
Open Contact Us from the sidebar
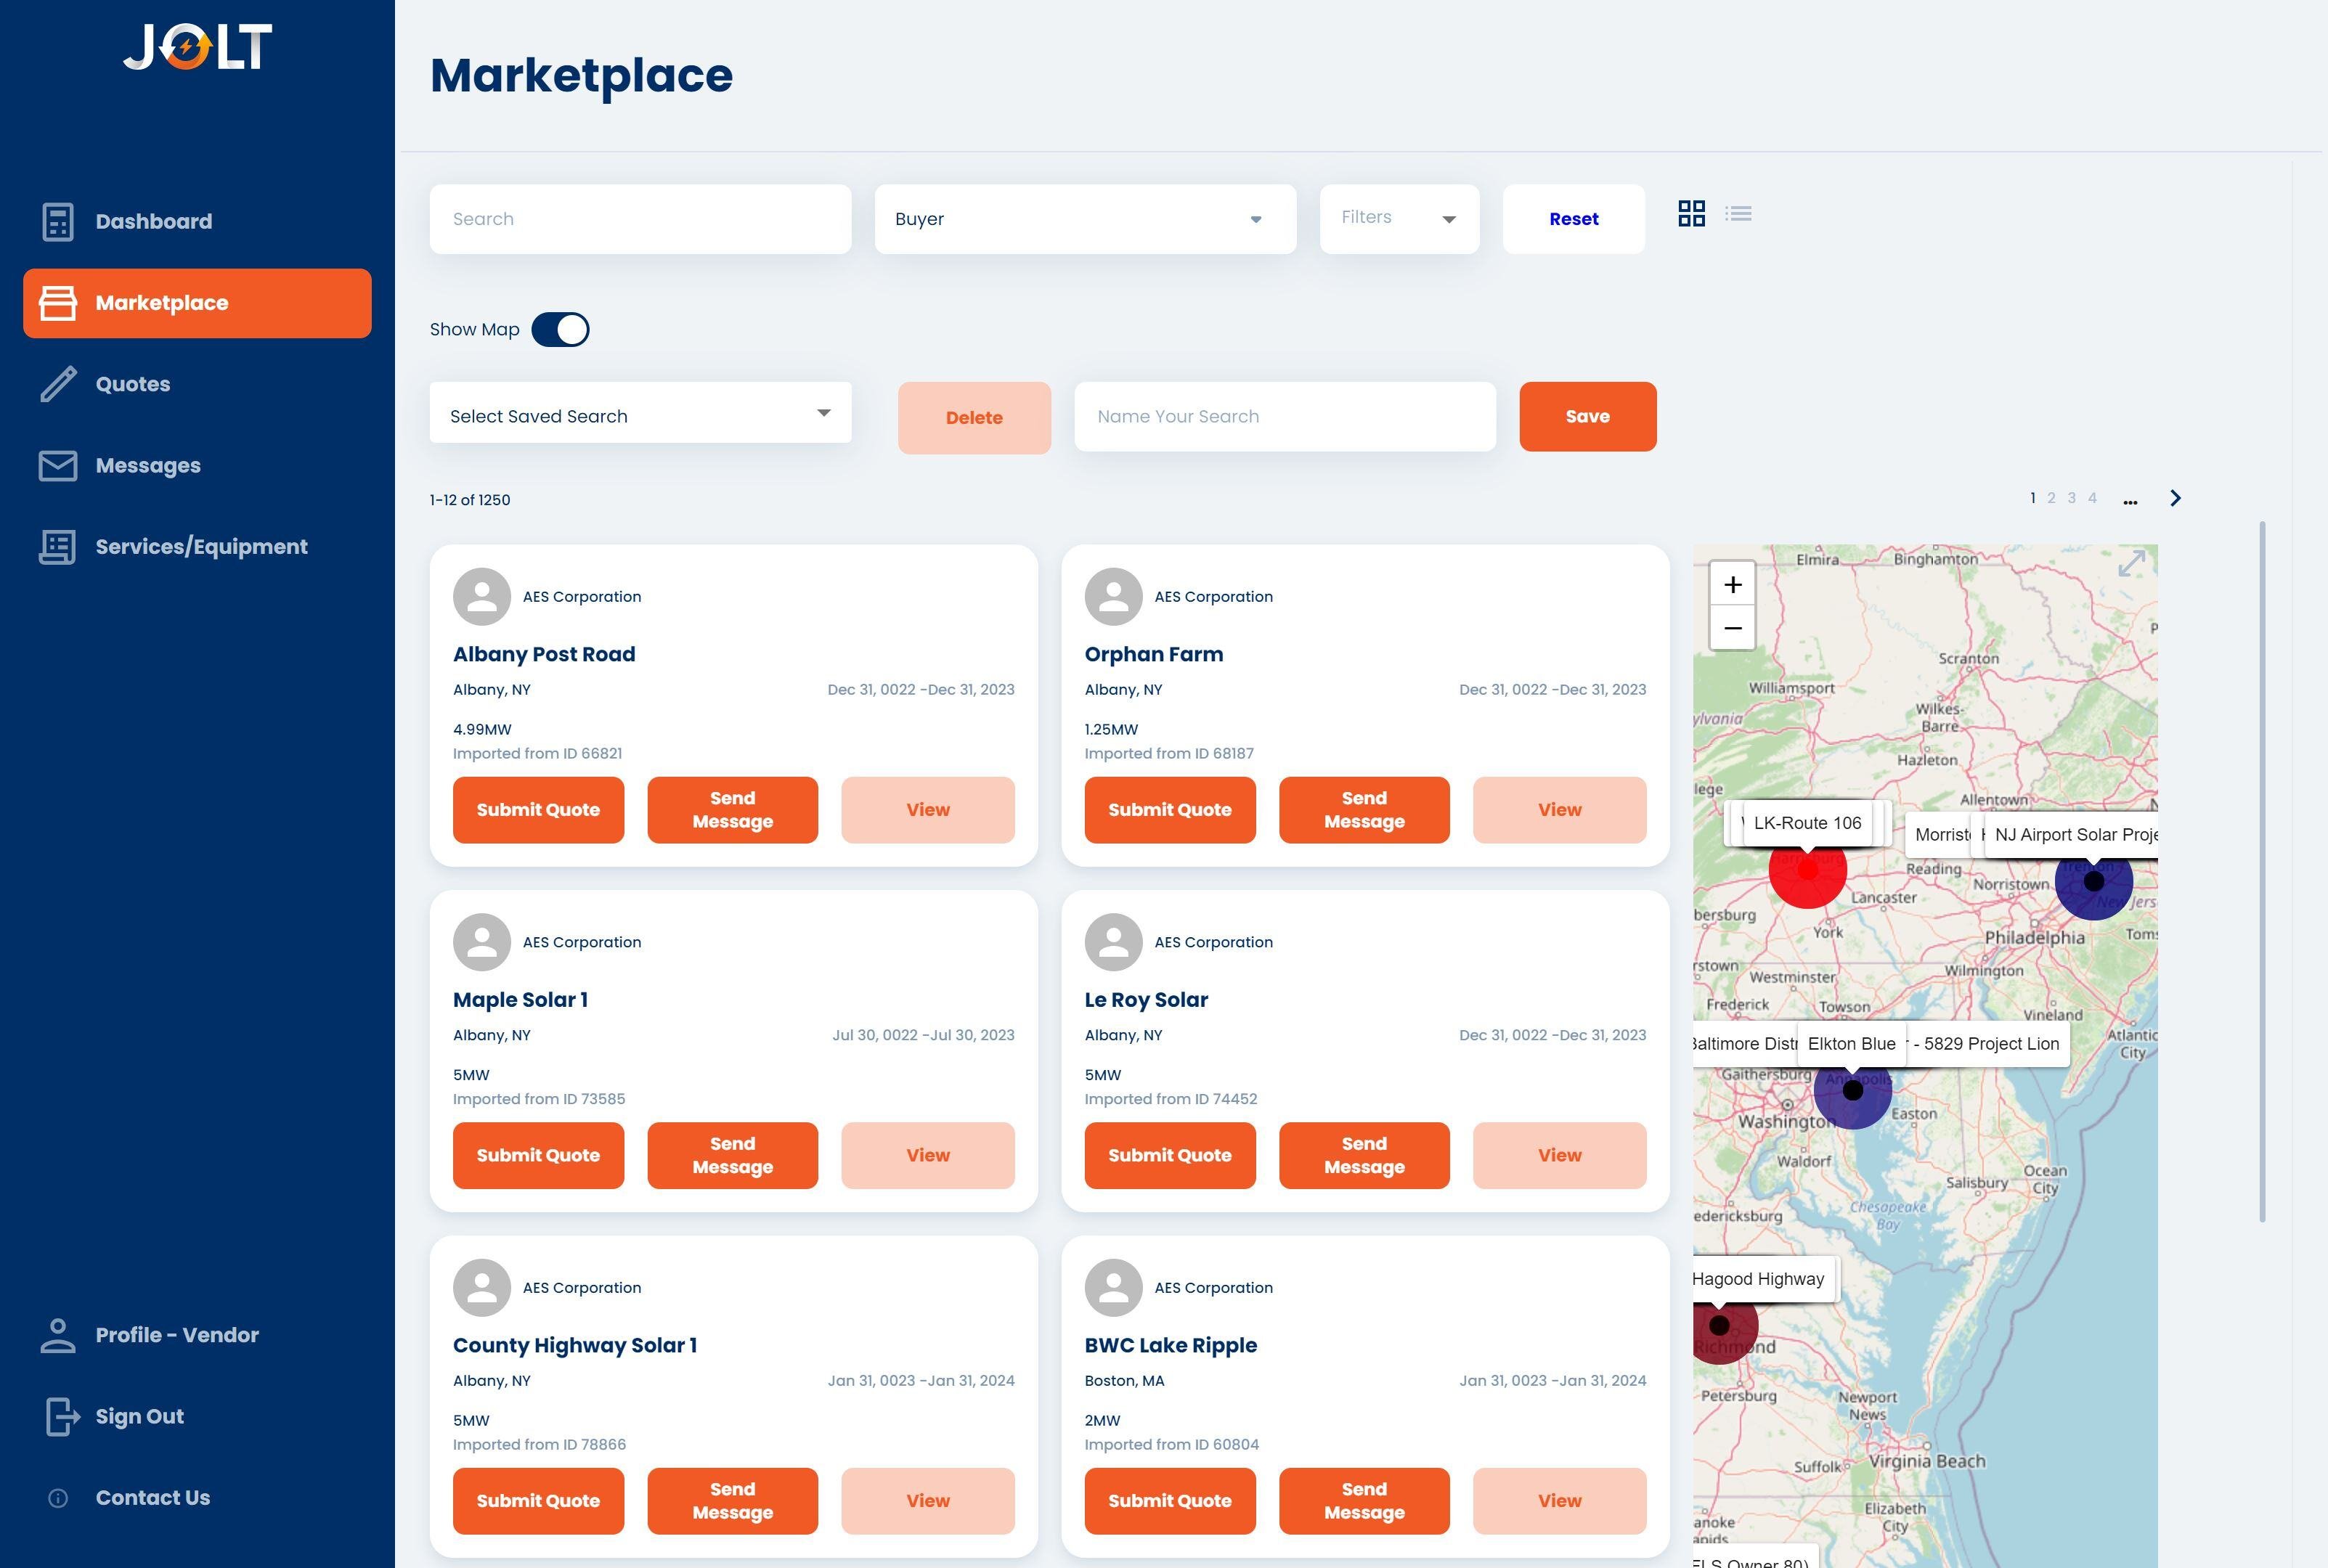tap(152, 1497)
